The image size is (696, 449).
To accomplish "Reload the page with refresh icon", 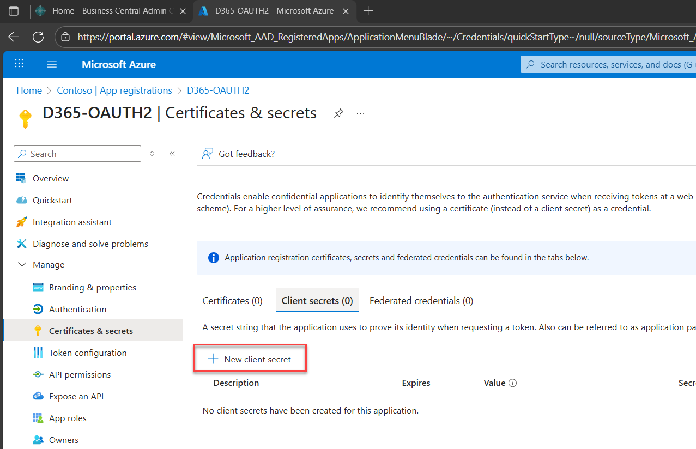I will point(38,37).
